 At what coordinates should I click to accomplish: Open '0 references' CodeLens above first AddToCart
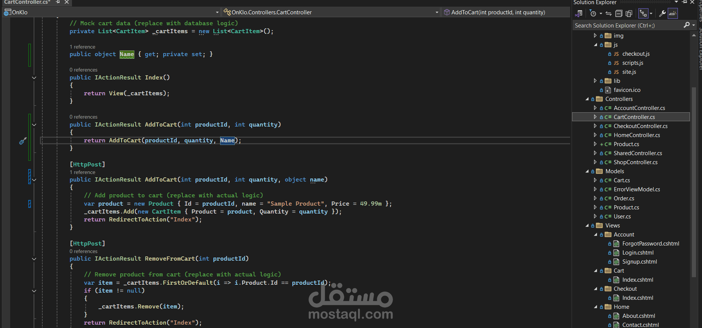[x=83, y=117]
